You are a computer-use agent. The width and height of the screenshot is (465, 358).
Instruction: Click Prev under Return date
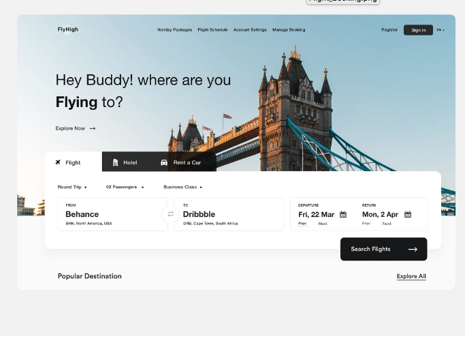(x=366, y=224)
